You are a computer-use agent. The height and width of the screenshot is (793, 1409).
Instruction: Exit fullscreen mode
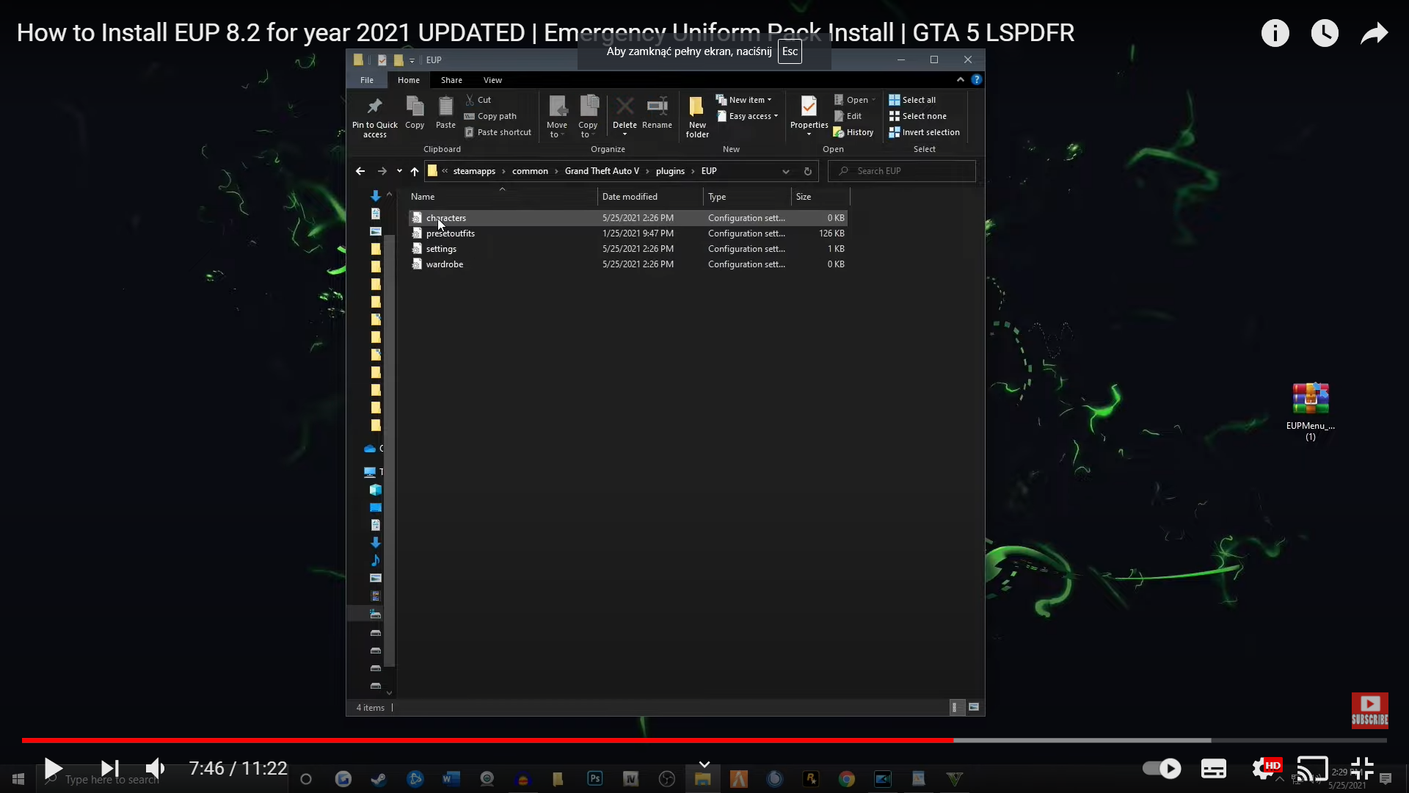click(1362, 769)
